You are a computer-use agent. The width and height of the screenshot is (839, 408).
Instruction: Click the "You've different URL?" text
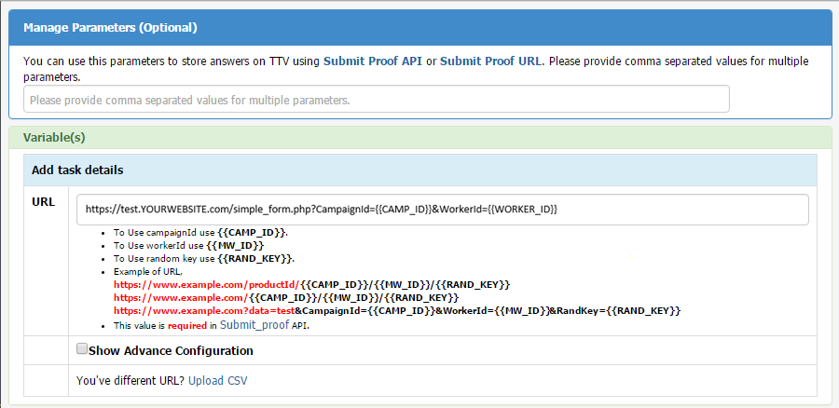(x=131, y=380)
